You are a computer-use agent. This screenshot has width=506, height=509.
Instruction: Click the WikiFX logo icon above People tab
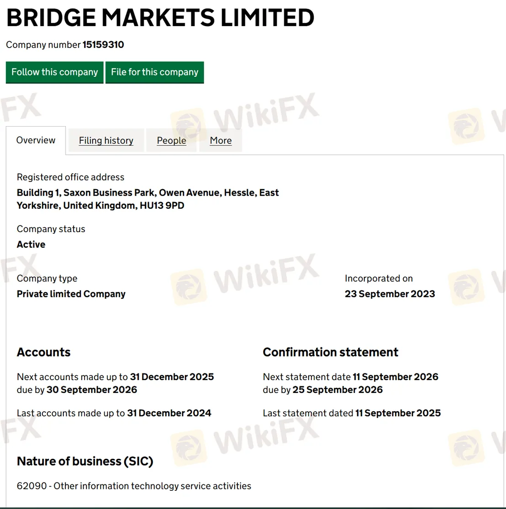click(188, 123)
